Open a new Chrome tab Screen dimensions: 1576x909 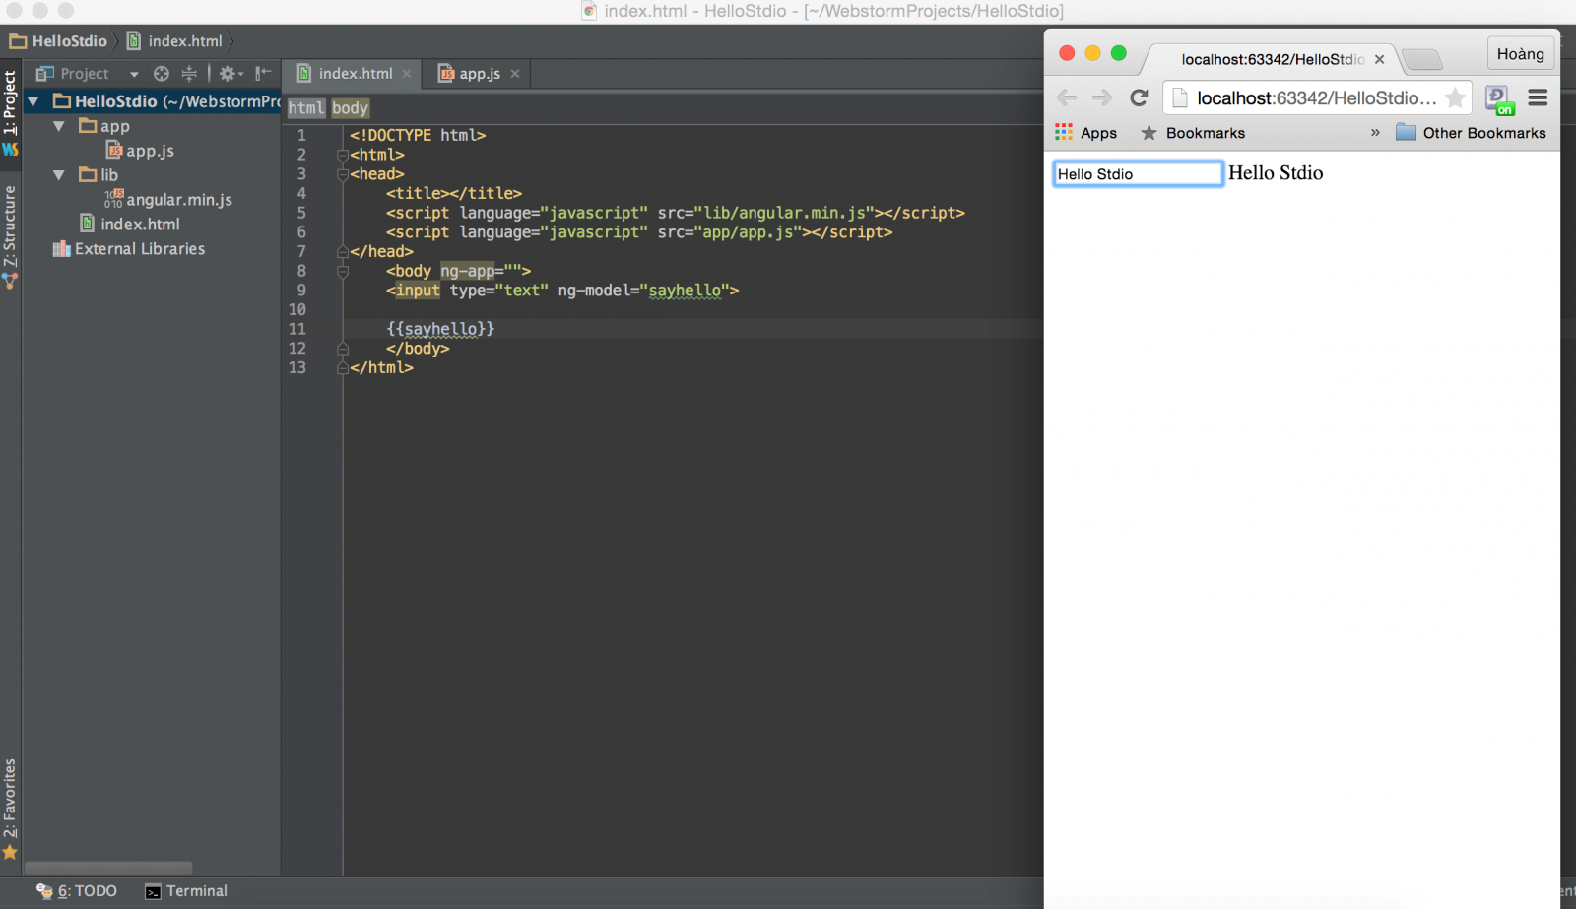click(1422, 59)
